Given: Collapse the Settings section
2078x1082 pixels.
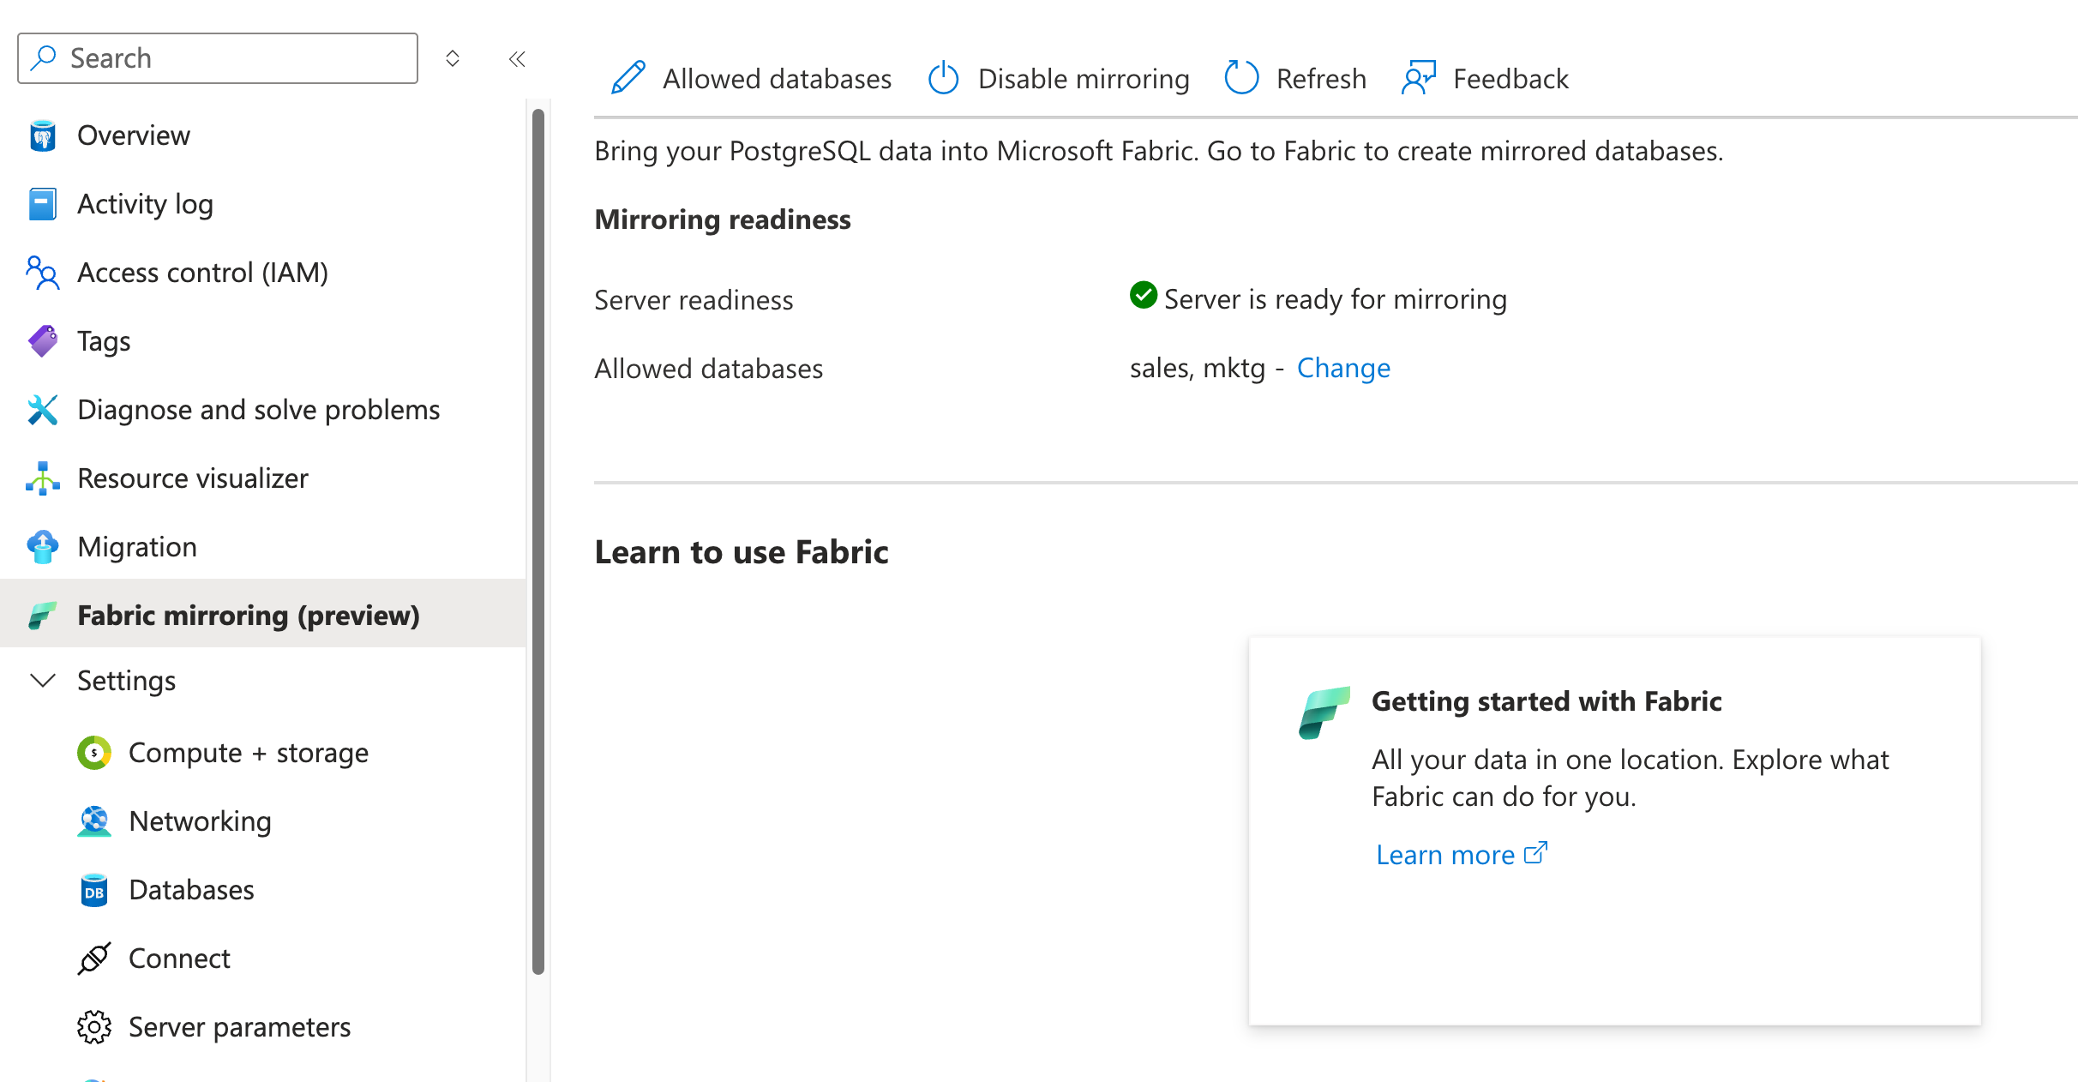Looking at the screenshot, I should point(41,680).
